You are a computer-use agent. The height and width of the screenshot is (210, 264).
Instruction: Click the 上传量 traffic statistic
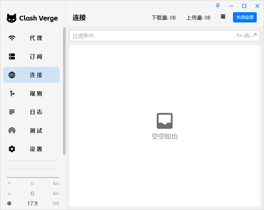tap(198, 17)
